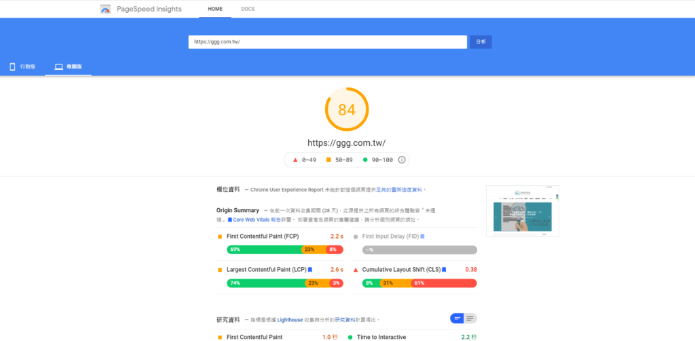Click the First Input Delay bookmark icon
Image resolution: width=695 pixels, height=341 pixels.
pos(422,237)
